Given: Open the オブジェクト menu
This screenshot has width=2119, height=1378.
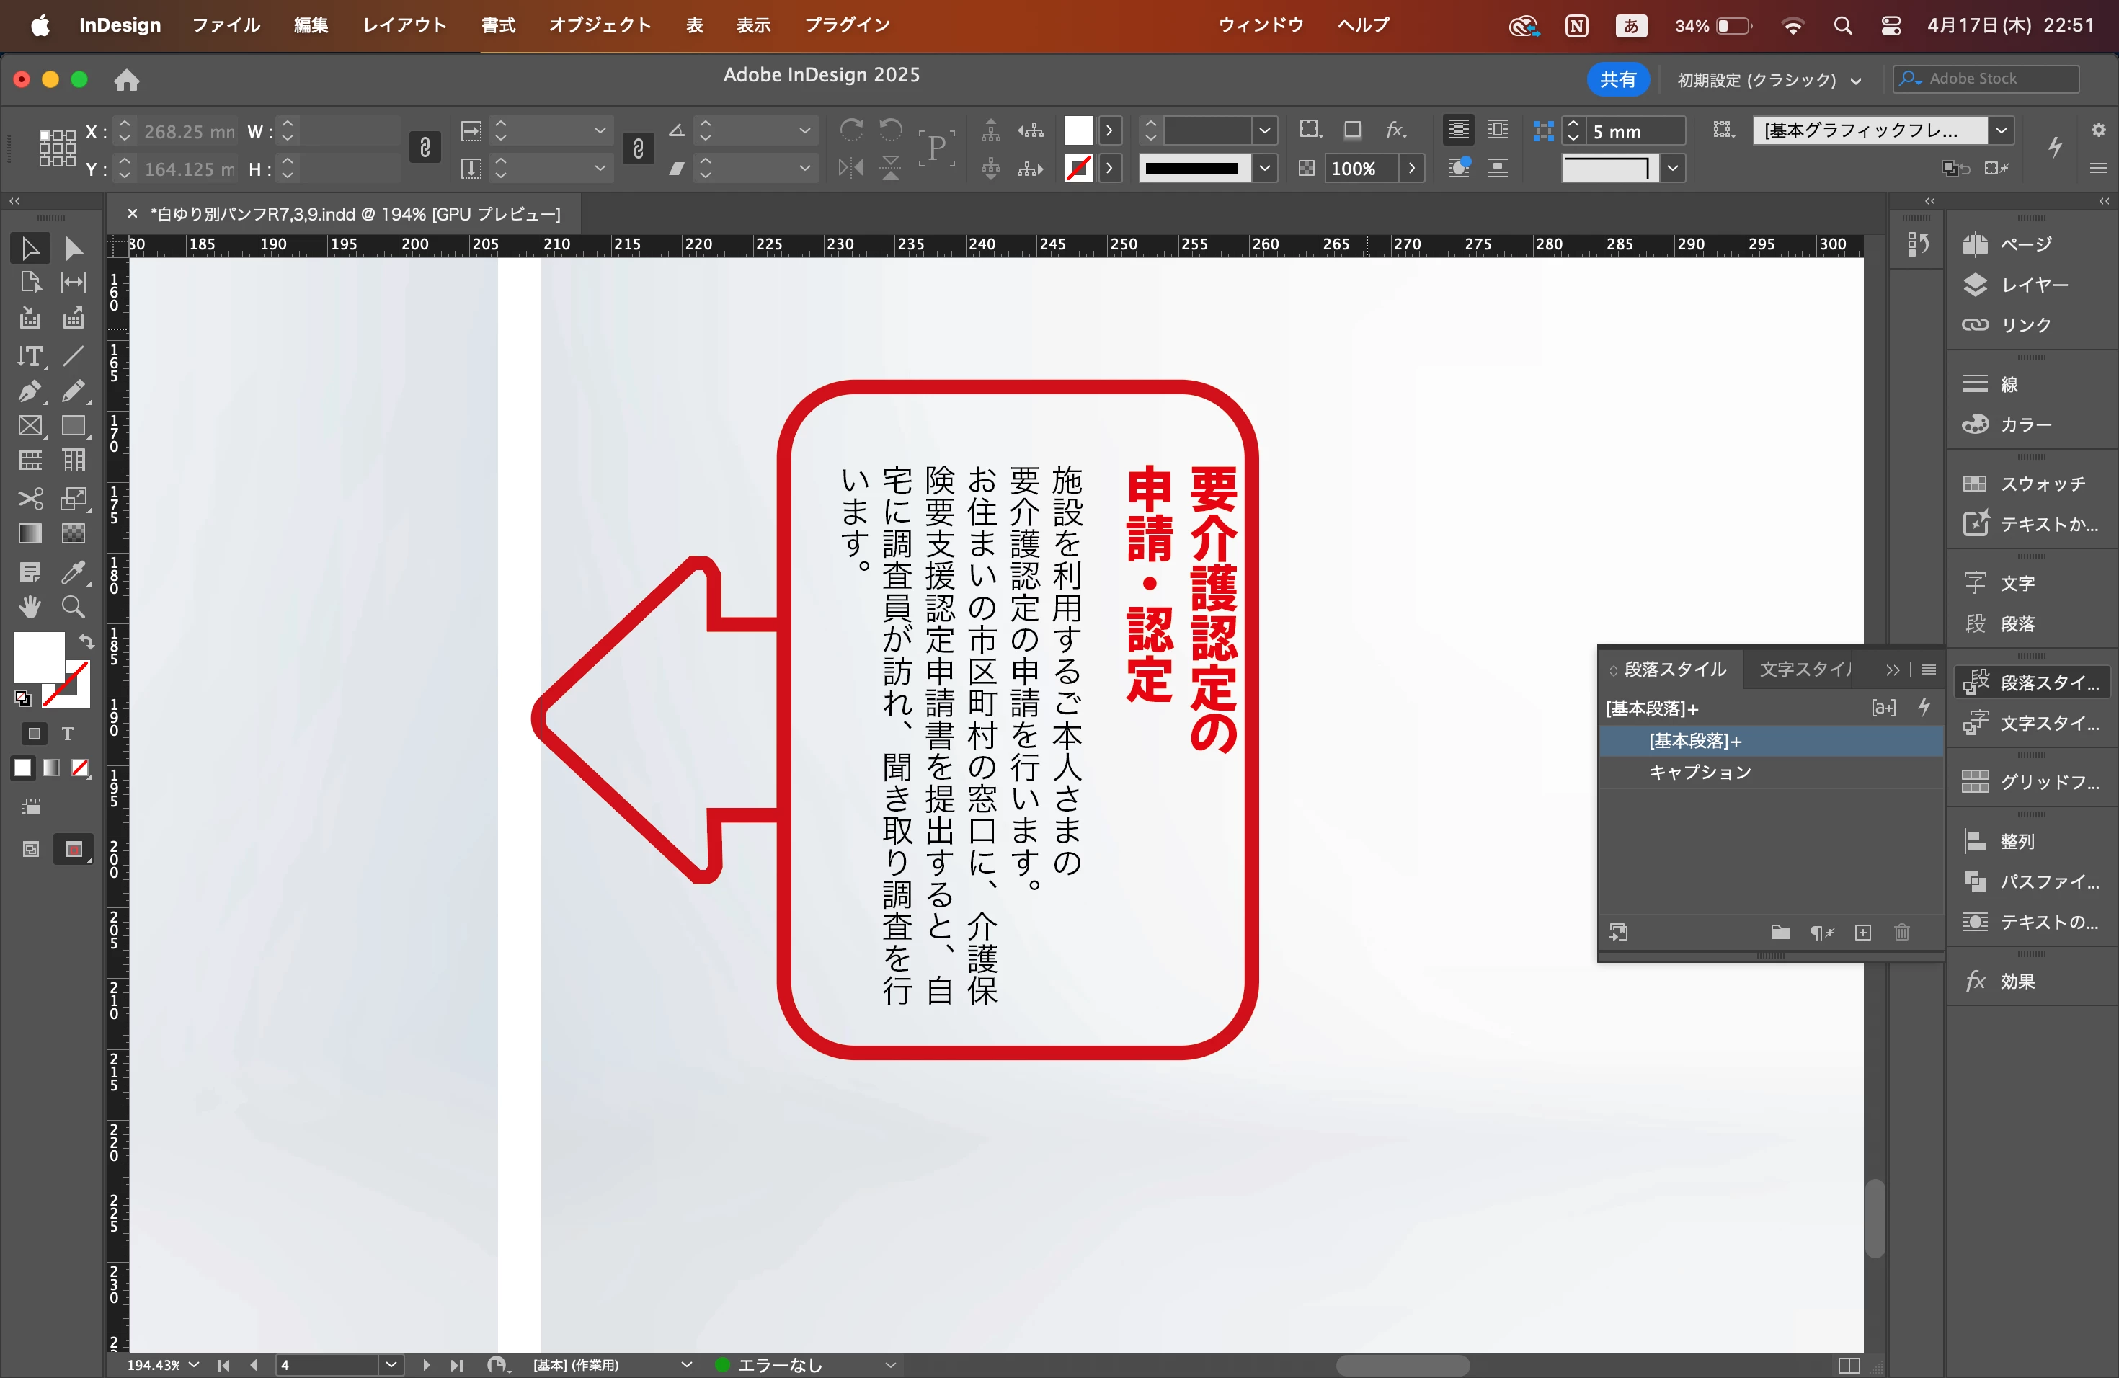Looking at the screenshot, I should tap(599, 25).
